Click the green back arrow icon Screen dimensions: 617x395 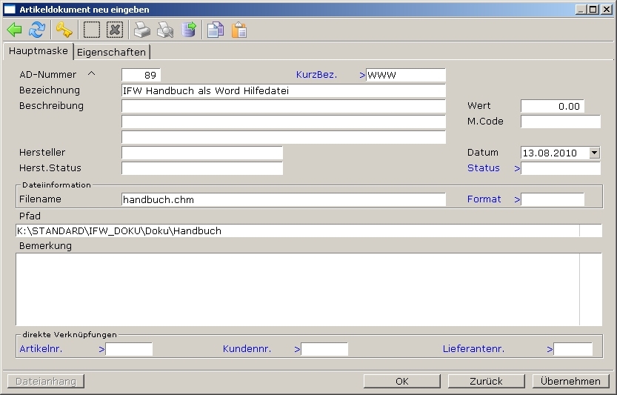14,30
